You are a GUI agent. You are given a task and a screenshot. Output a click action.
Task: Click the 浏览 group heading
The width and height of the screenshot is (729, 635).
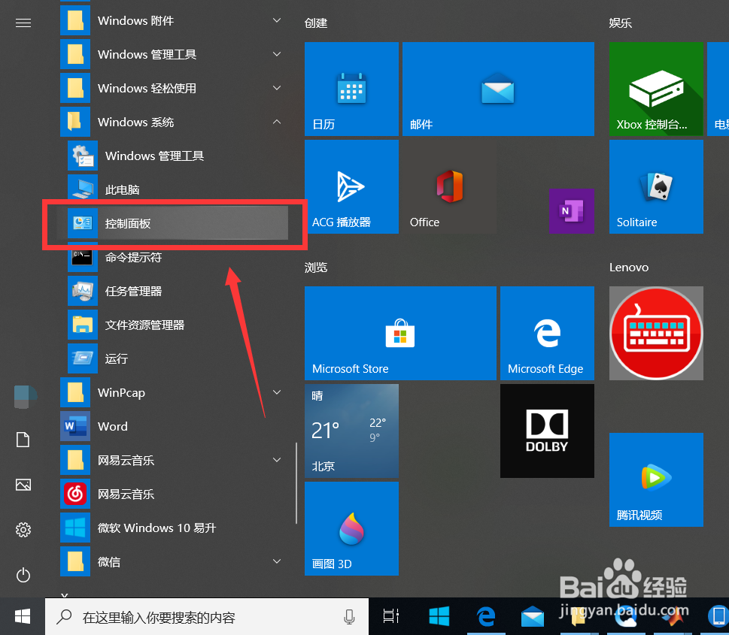316,267
